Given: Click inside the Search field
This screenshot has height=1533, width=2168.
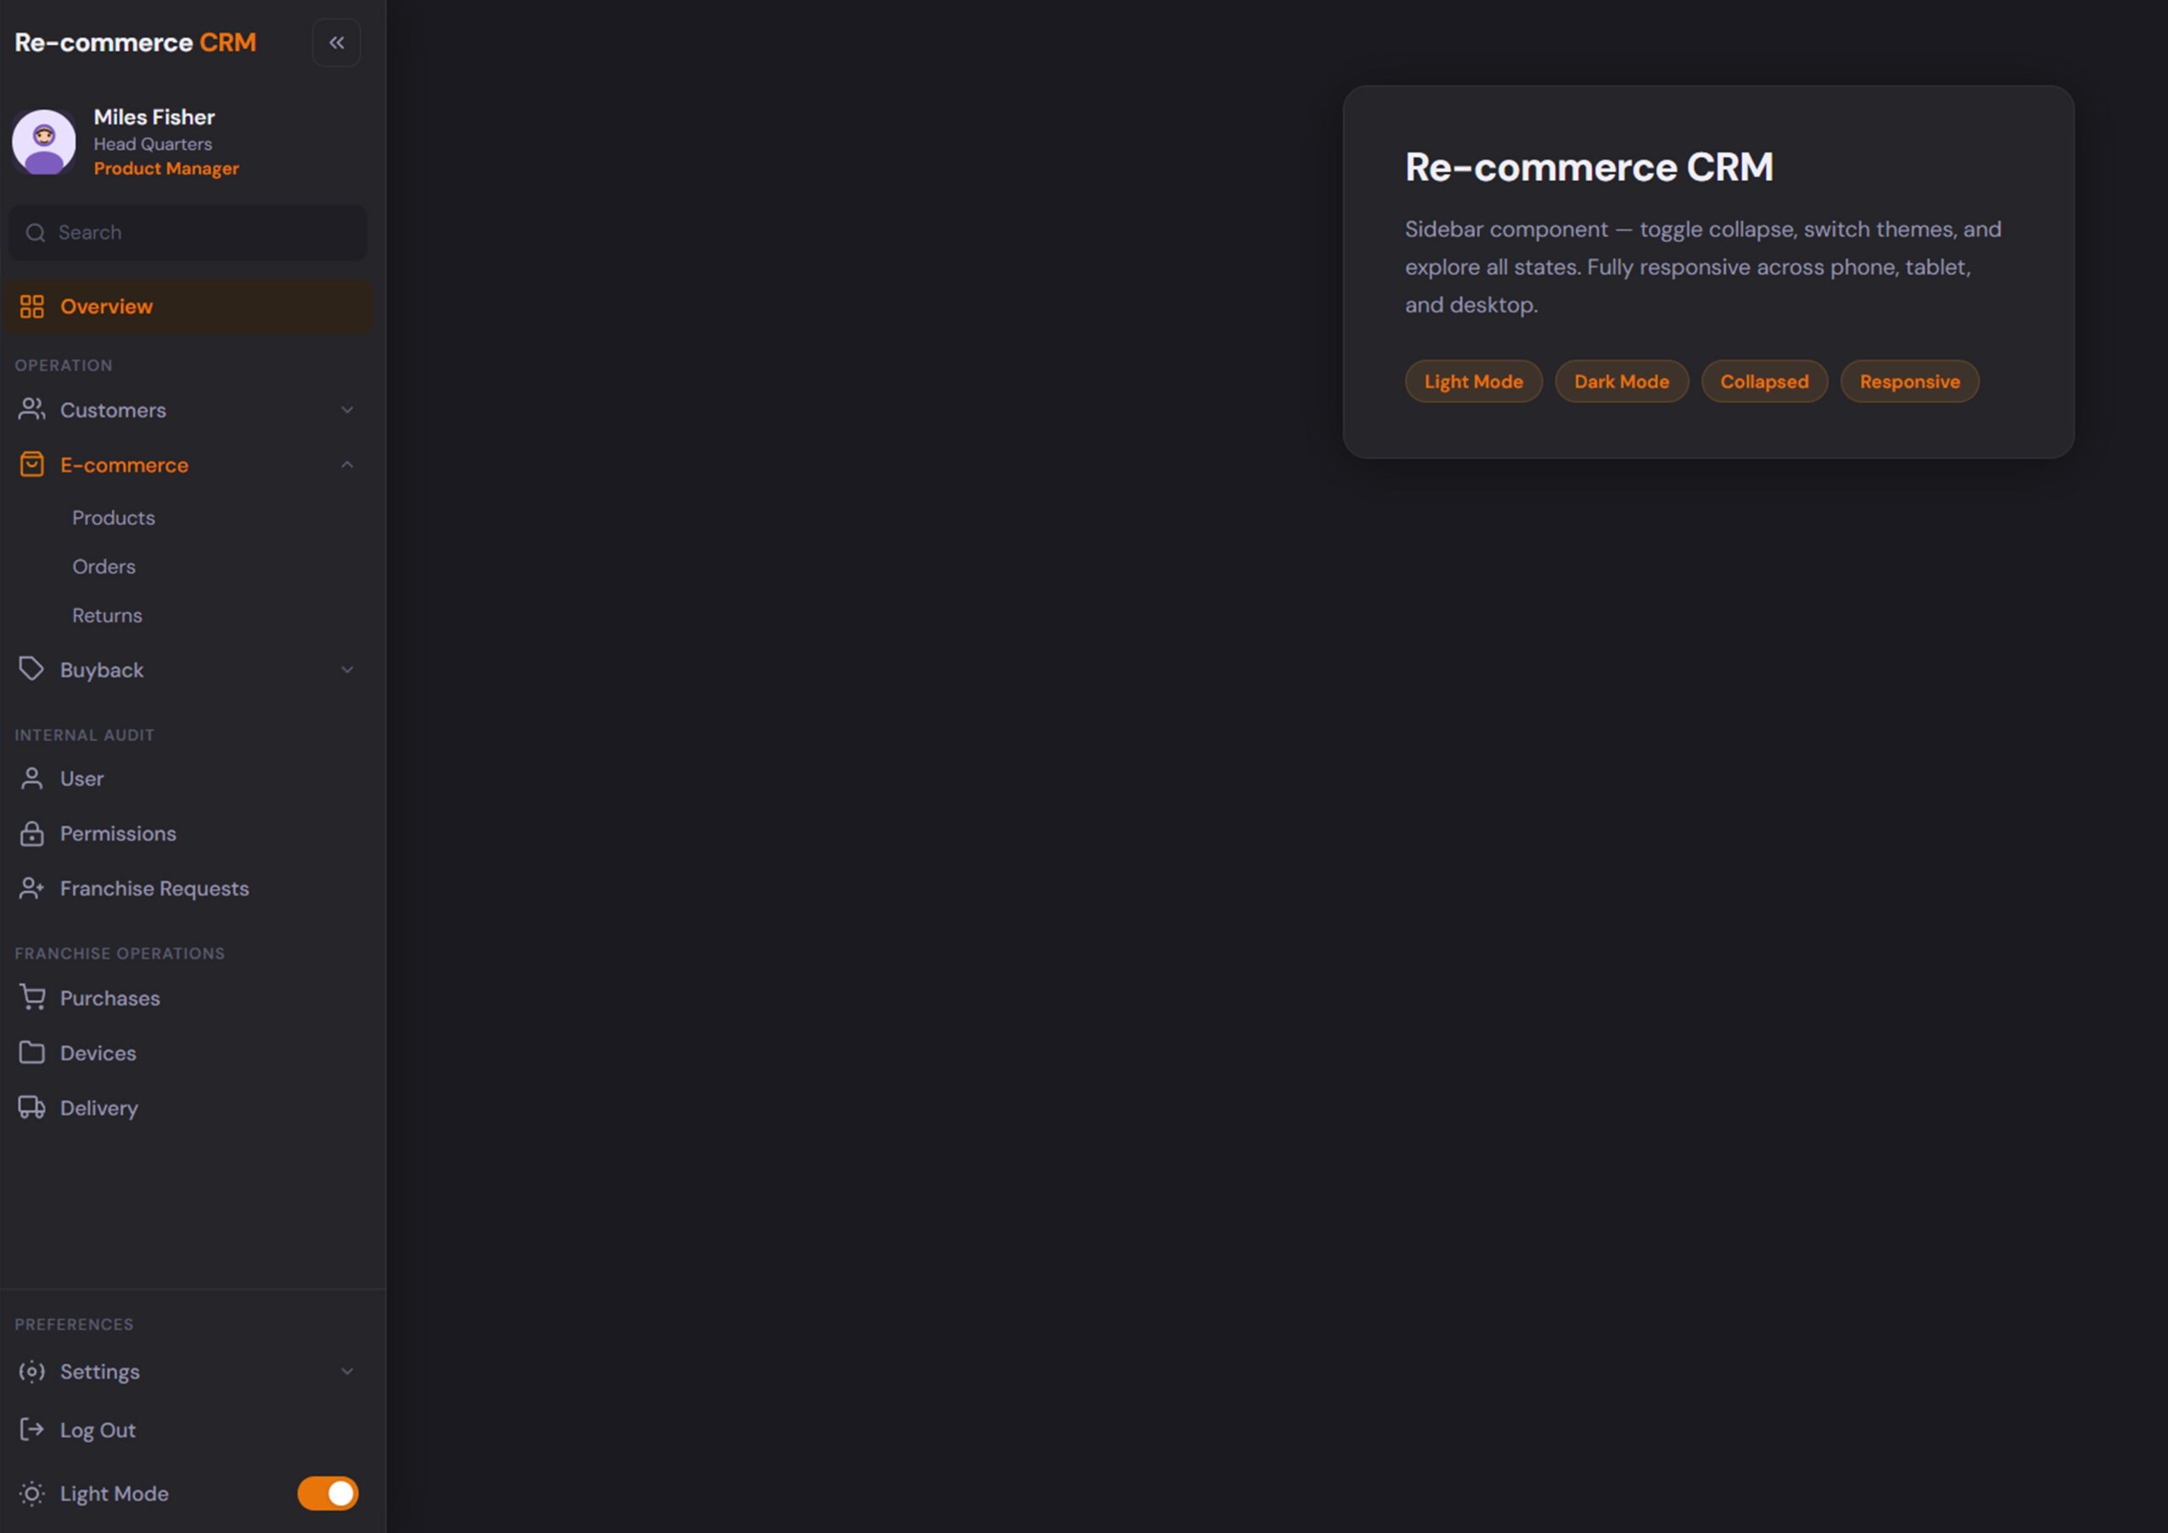Looking at the screenshot, I should pos(187,232).
